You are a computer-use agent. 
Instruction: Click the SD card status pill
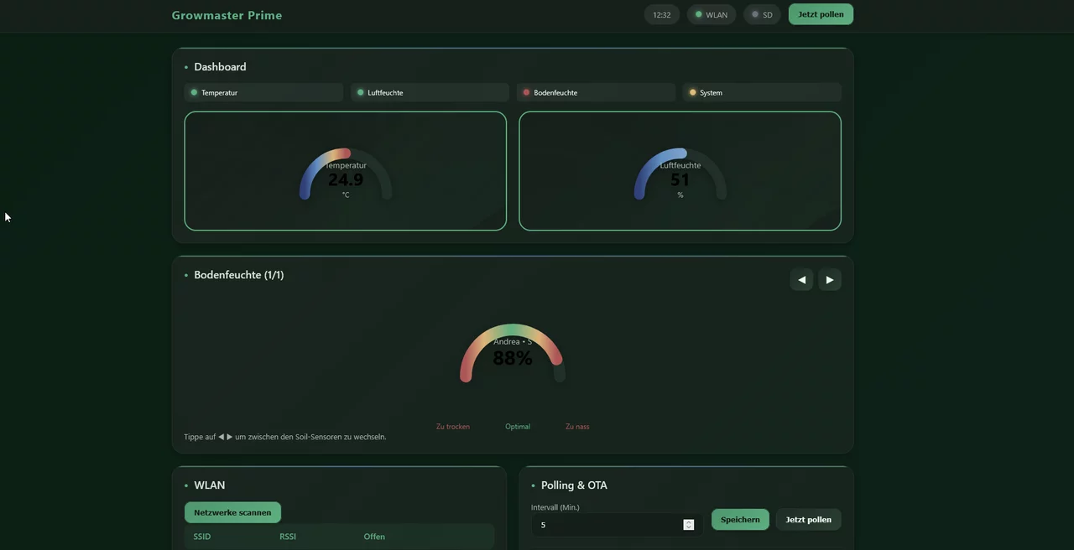(762, 15)
